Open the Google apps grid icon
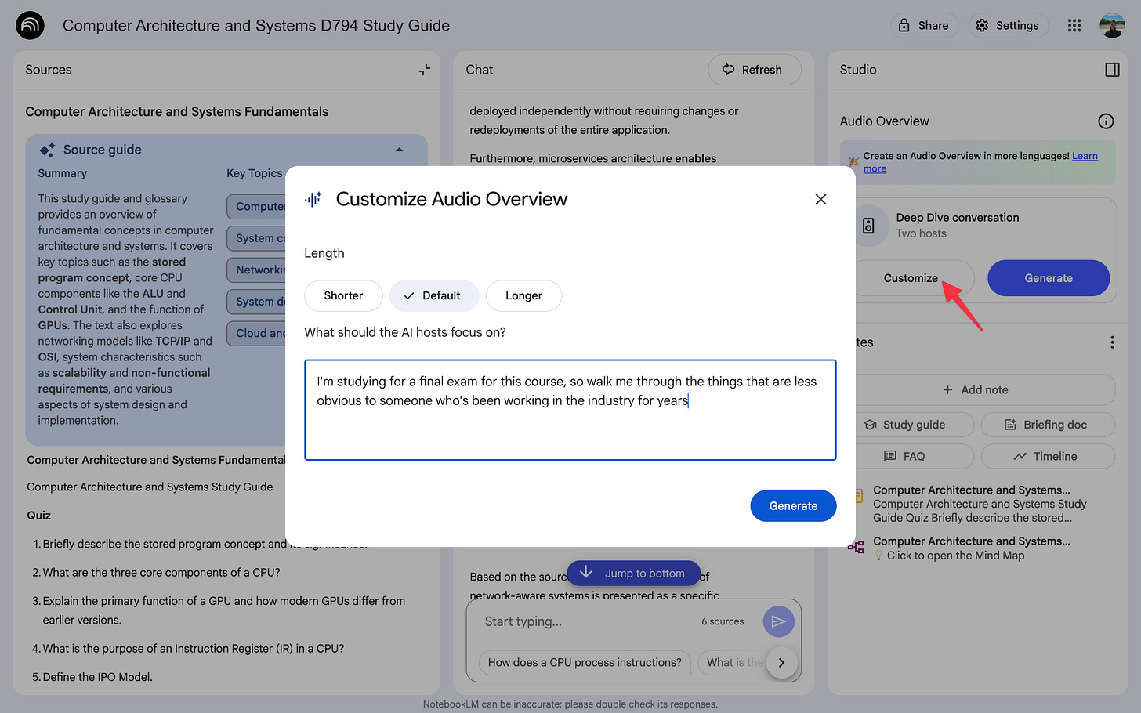Image resolution: width=1141 pixels, height=713 pixels. pyautogui.click(x=1074, y=26)
